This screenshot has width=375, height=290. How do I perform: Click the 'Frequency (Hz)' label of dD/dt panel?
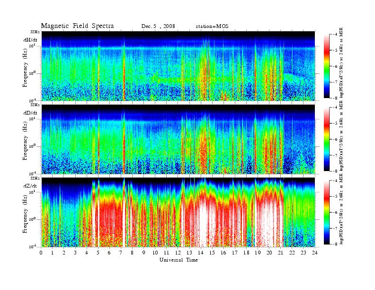click(25, 141)
